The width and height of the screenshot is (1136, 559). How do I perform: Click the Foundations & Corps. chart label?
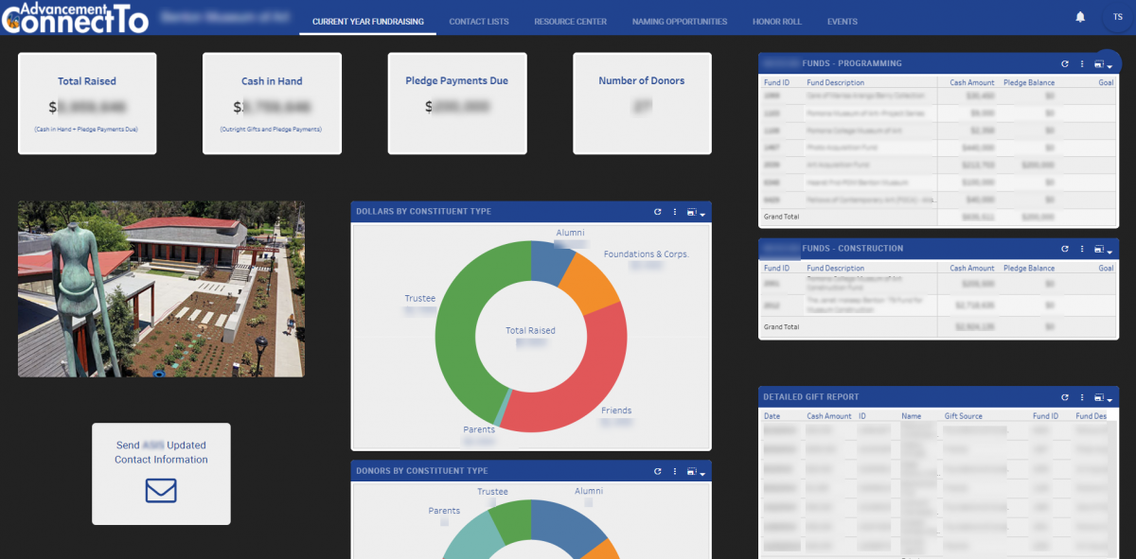click(x=647, y=254)
